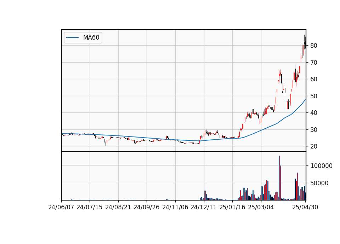Click the volume axis value 100000
The image size is (340, 244).
pos(322,166)
